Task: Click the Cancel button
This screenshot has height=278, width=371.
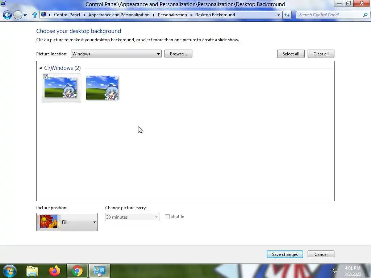Action: (x=321, y=254)
